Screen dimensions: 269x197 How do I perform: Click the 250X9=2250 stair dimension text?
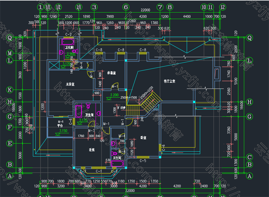(x=146, y=92)
